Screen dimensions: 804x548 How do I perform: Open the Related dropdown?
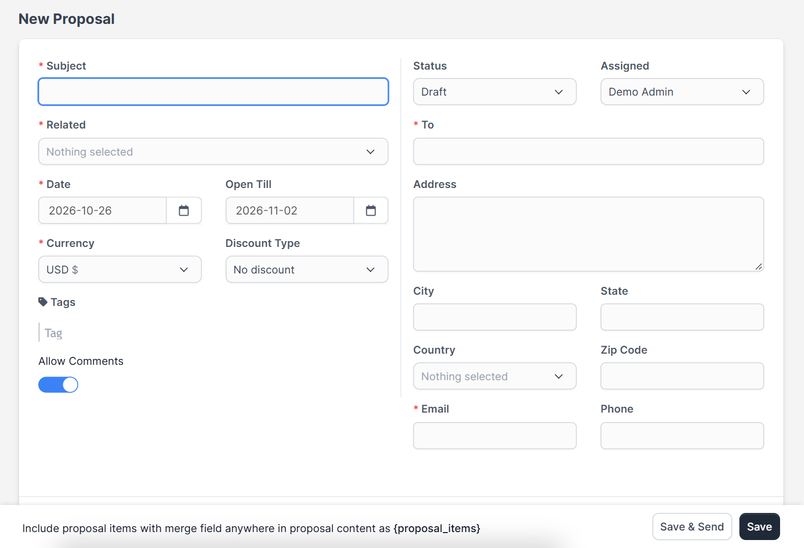point(213,151)
